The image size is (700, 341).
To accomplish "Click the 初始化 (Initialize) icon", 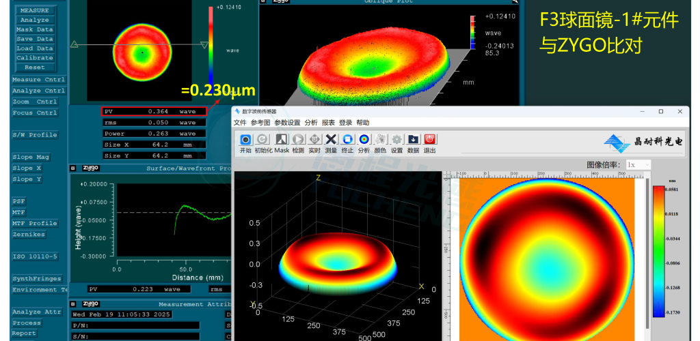I will (262, 139).
